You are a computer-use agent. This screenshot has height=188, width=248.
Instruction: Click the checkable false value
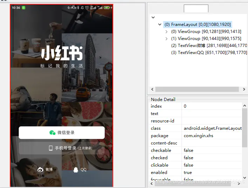(x=188, y=150)
